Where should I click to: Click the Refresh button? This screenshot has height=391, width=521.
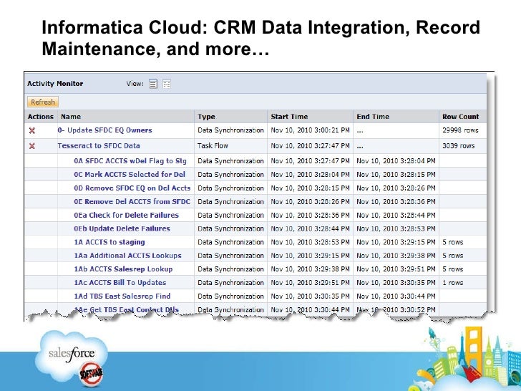[x=43, y=102]
